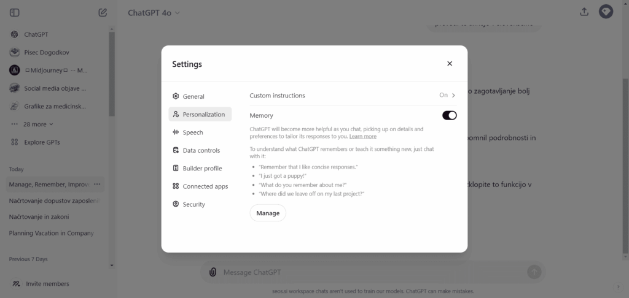Open the ChatGPT 4o model dropdown
Screen dimensions: 629x298
154,12
